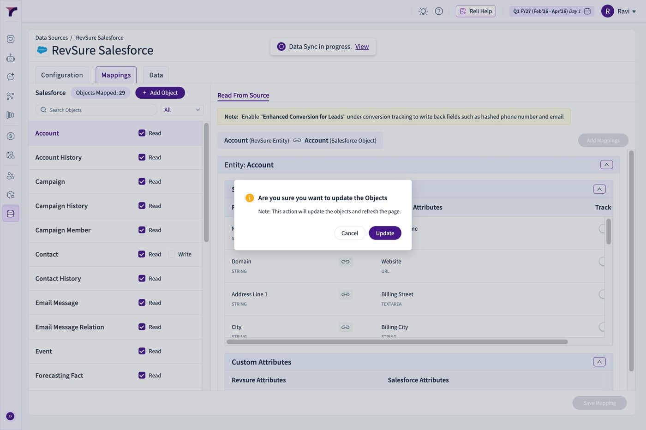Confirm with the Update button
The image size is (646, 430).
[385, 233]
